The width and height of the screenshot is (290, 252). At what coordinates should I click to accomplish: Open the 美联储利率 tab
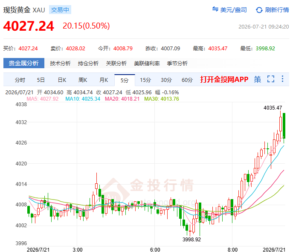[147, 64]
